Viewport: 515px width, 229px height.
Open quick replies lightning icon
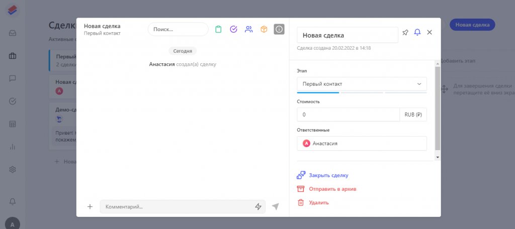259,206
